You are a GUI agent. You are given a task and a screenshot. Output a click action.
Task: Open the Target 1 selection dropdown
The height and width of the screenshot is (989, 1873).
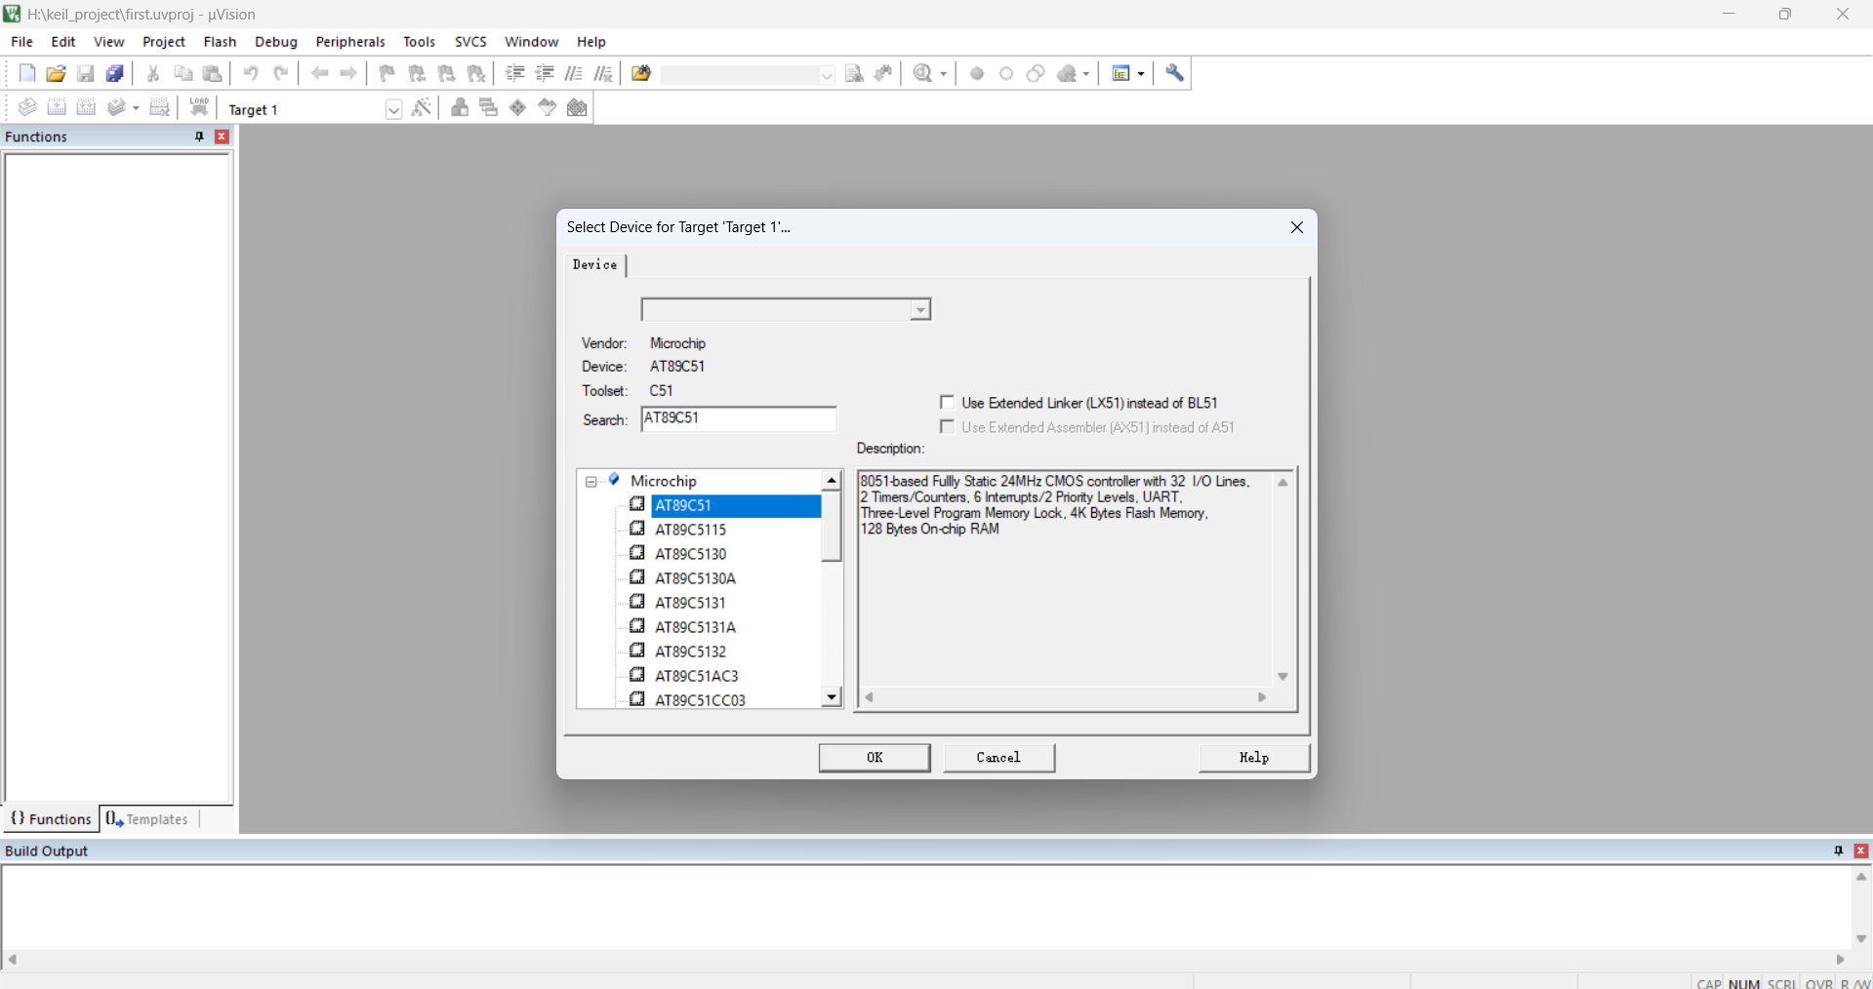(x=393, y=109)
